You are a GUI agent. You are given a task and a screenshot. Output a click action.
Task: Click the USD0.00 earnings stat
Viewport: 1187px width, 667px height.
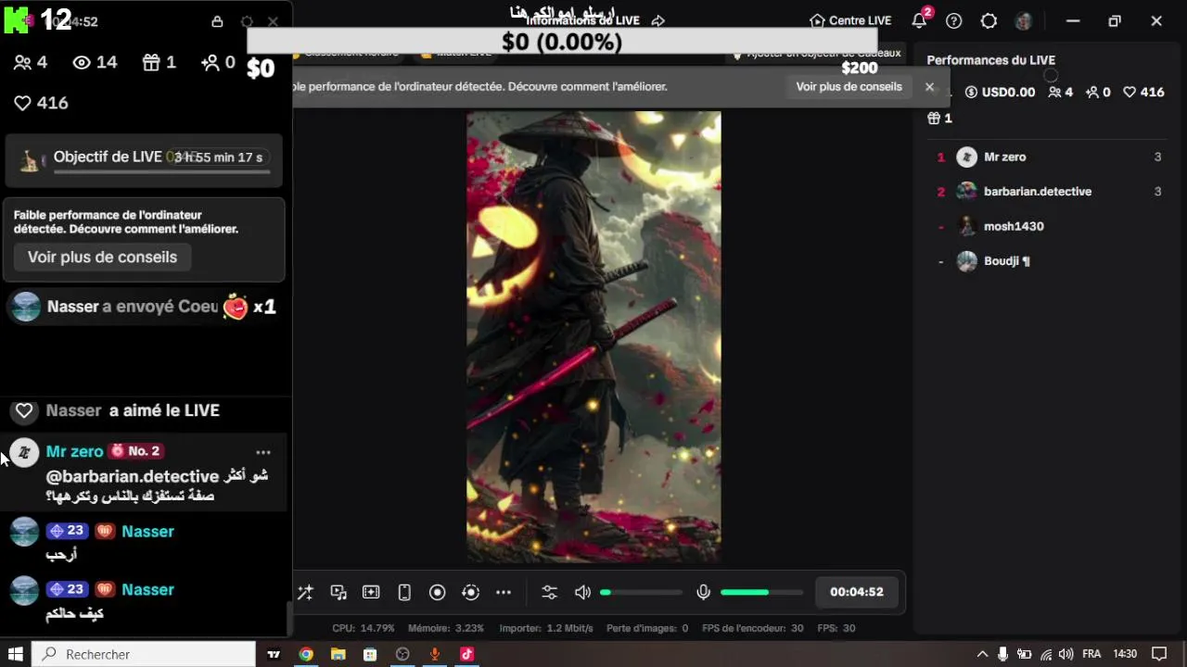pos(1000,92)
